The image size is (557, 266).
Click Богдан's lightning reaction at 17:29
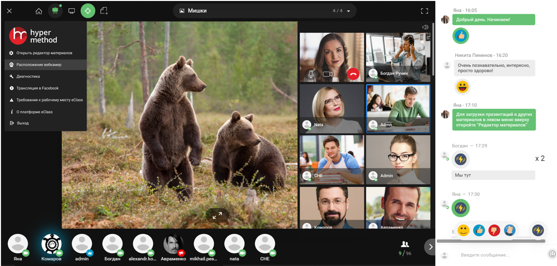click(x=461, y=160)
